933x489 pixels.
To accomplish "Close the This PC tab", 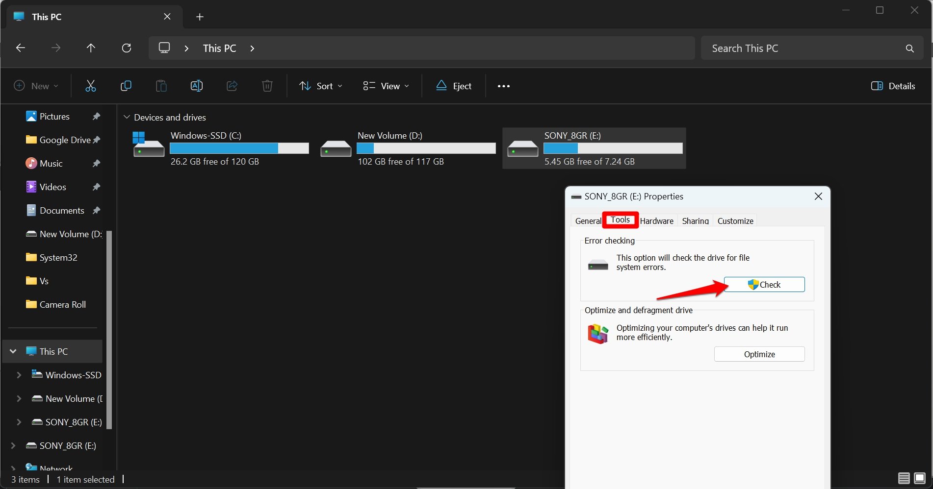I will point(167,17).
